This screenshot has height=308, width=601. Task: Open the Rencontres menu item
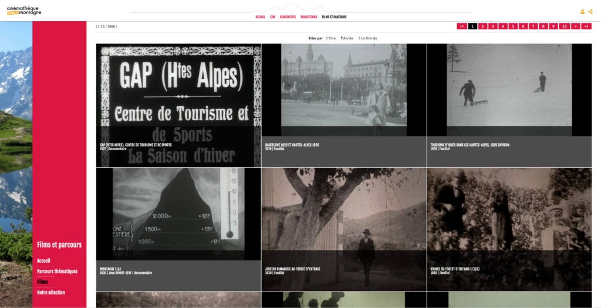pyautogui.click(x=288, y=17)
